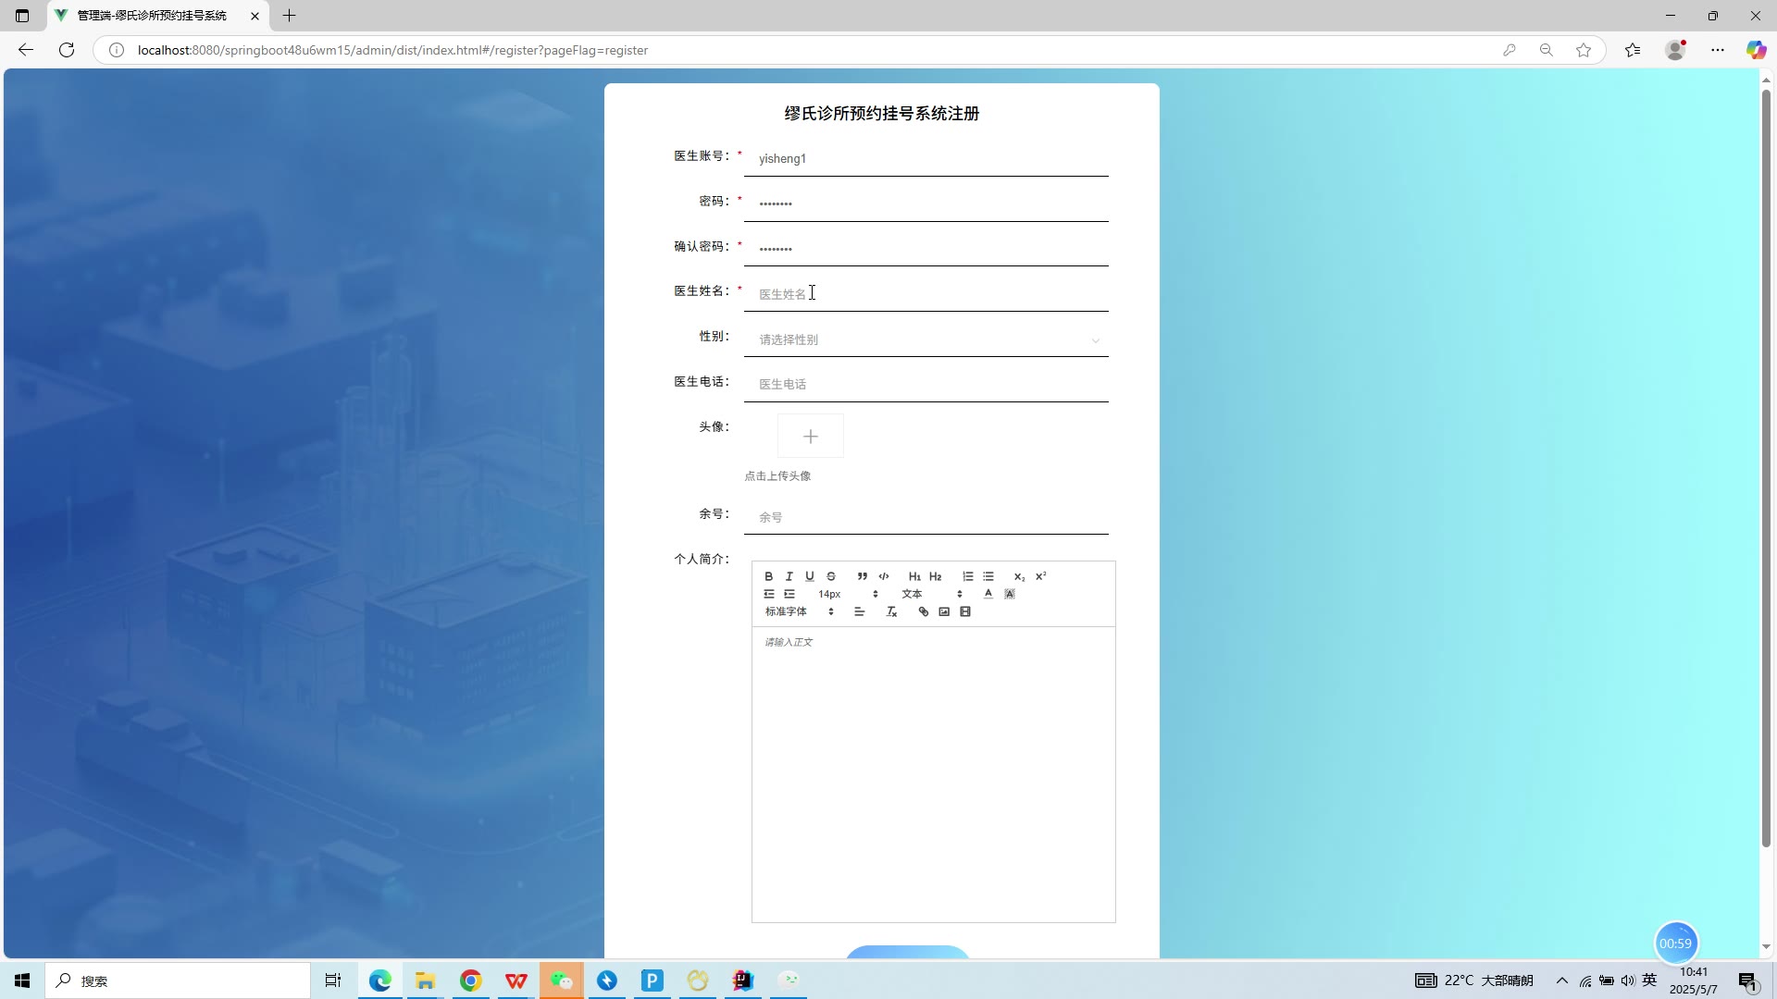
Task: Toggle underline formatting in editor
Action: [x=810, y=576]
